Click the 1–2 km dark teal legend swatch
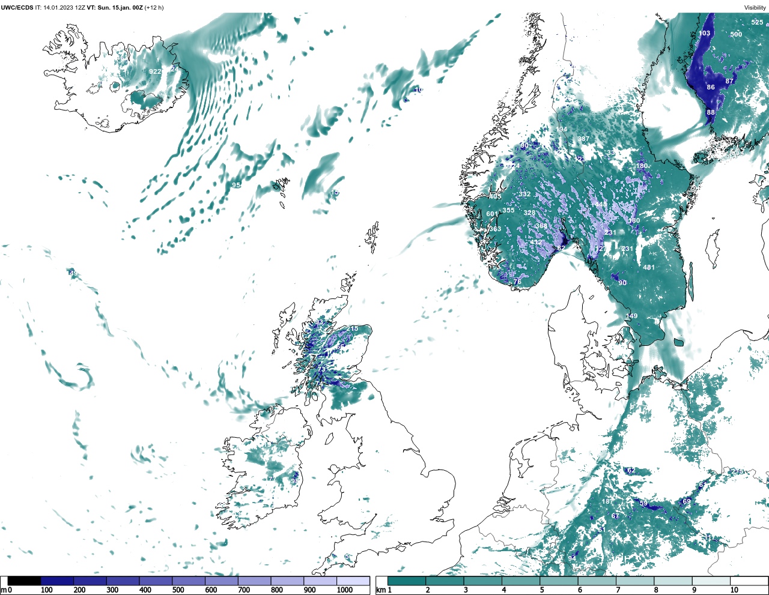Image resolution: width=769 pixels, height=595 pixels. tap(407, 581)
